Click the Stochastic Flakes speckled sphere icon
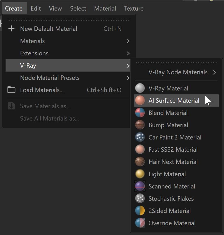The image size is (224, 235). (x=140, y=199)
